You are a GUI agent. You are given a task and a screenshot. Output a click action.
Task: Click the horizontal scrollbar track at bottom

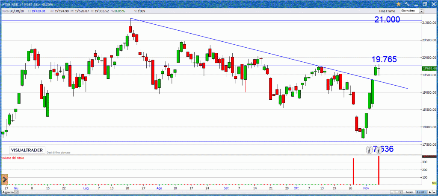click(208, 192)
